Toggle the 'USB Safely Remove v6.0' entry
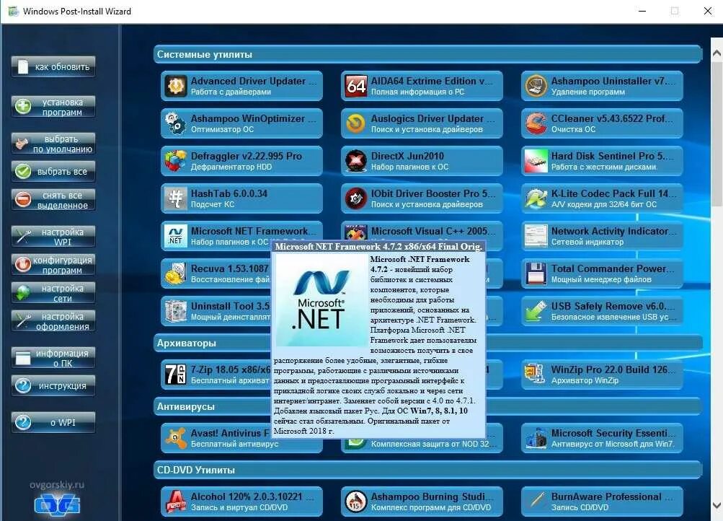 pyautogui.click(x=602, y=311)
